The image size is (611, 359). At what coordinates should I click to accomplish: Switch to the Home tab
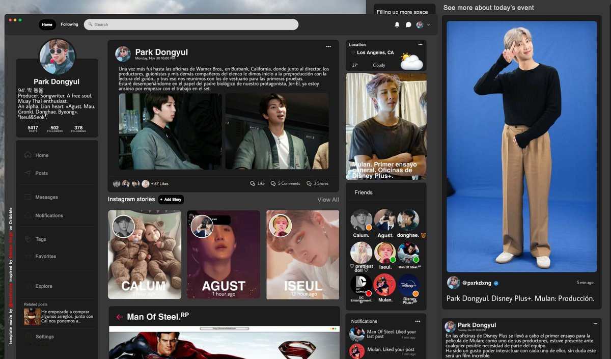point(47,24)
